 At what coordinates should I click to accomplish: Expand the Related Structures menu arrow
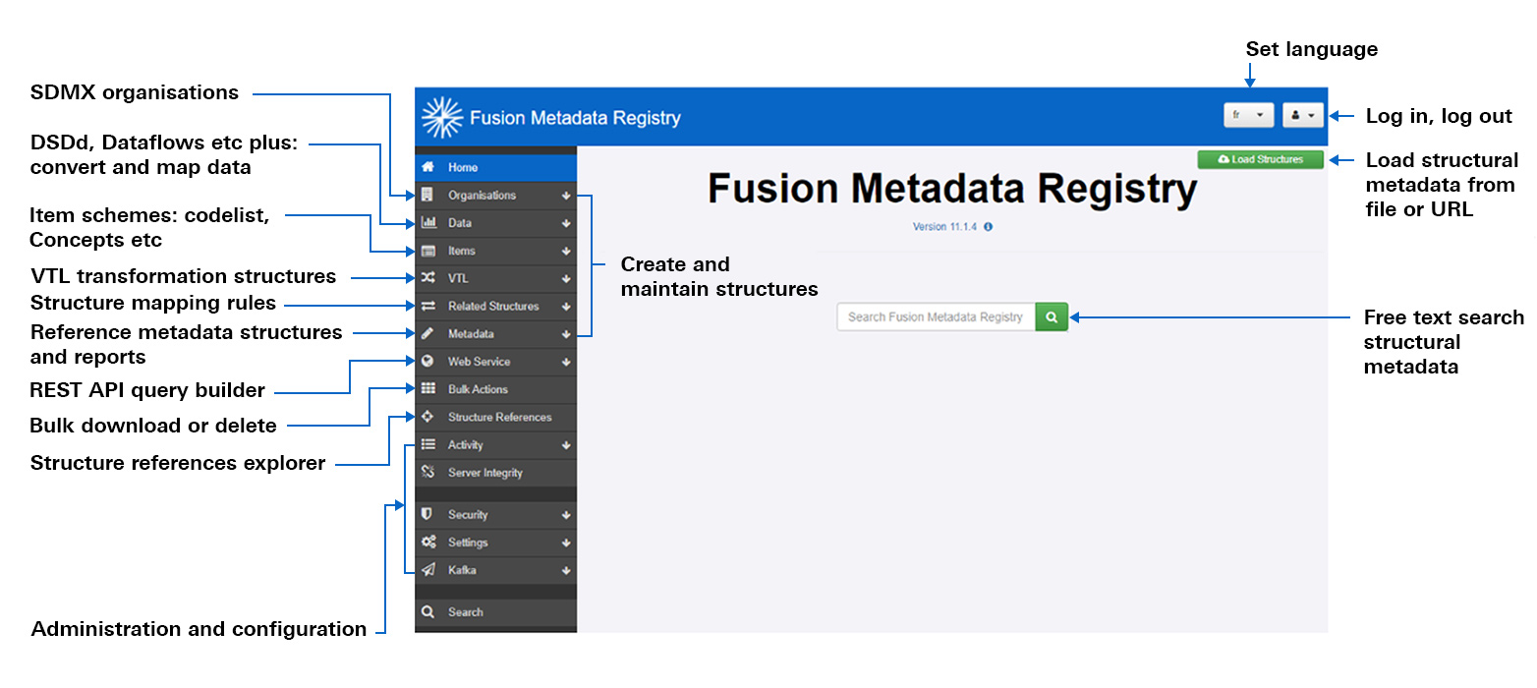click(566, 306)
